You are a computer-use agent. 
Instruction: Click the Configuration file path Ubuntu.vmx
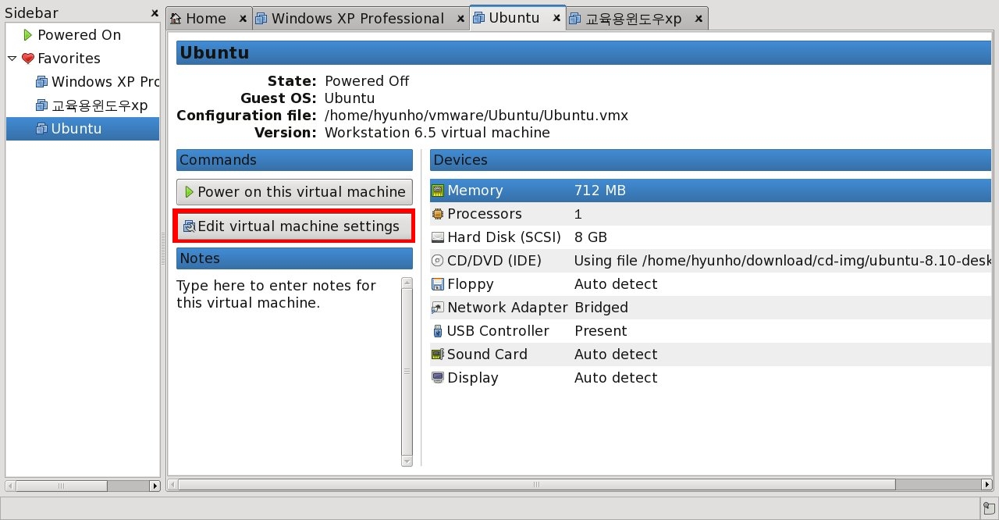point(476,116)
